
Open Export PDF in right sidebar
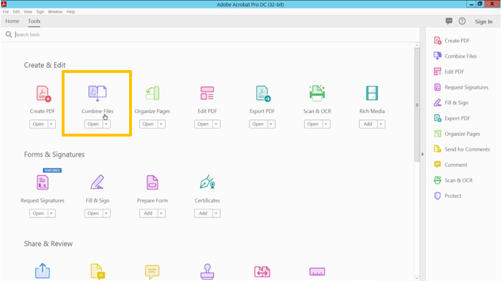[452, 118]
